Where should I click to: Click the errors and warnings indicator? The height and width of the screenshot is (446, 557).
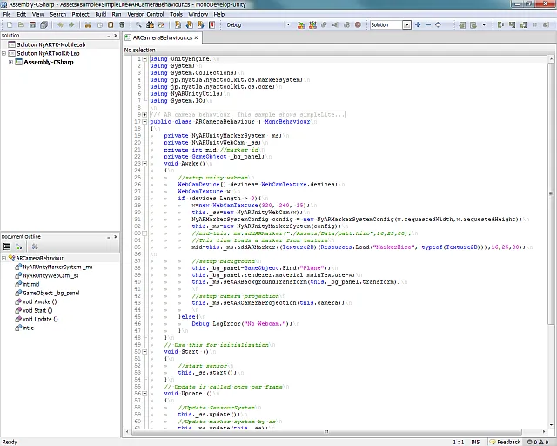coord(538,442)
